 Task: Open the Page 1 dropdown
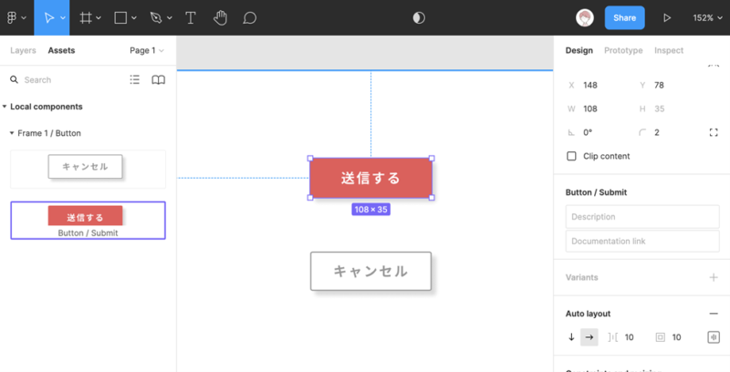click(x=146, y=51)
